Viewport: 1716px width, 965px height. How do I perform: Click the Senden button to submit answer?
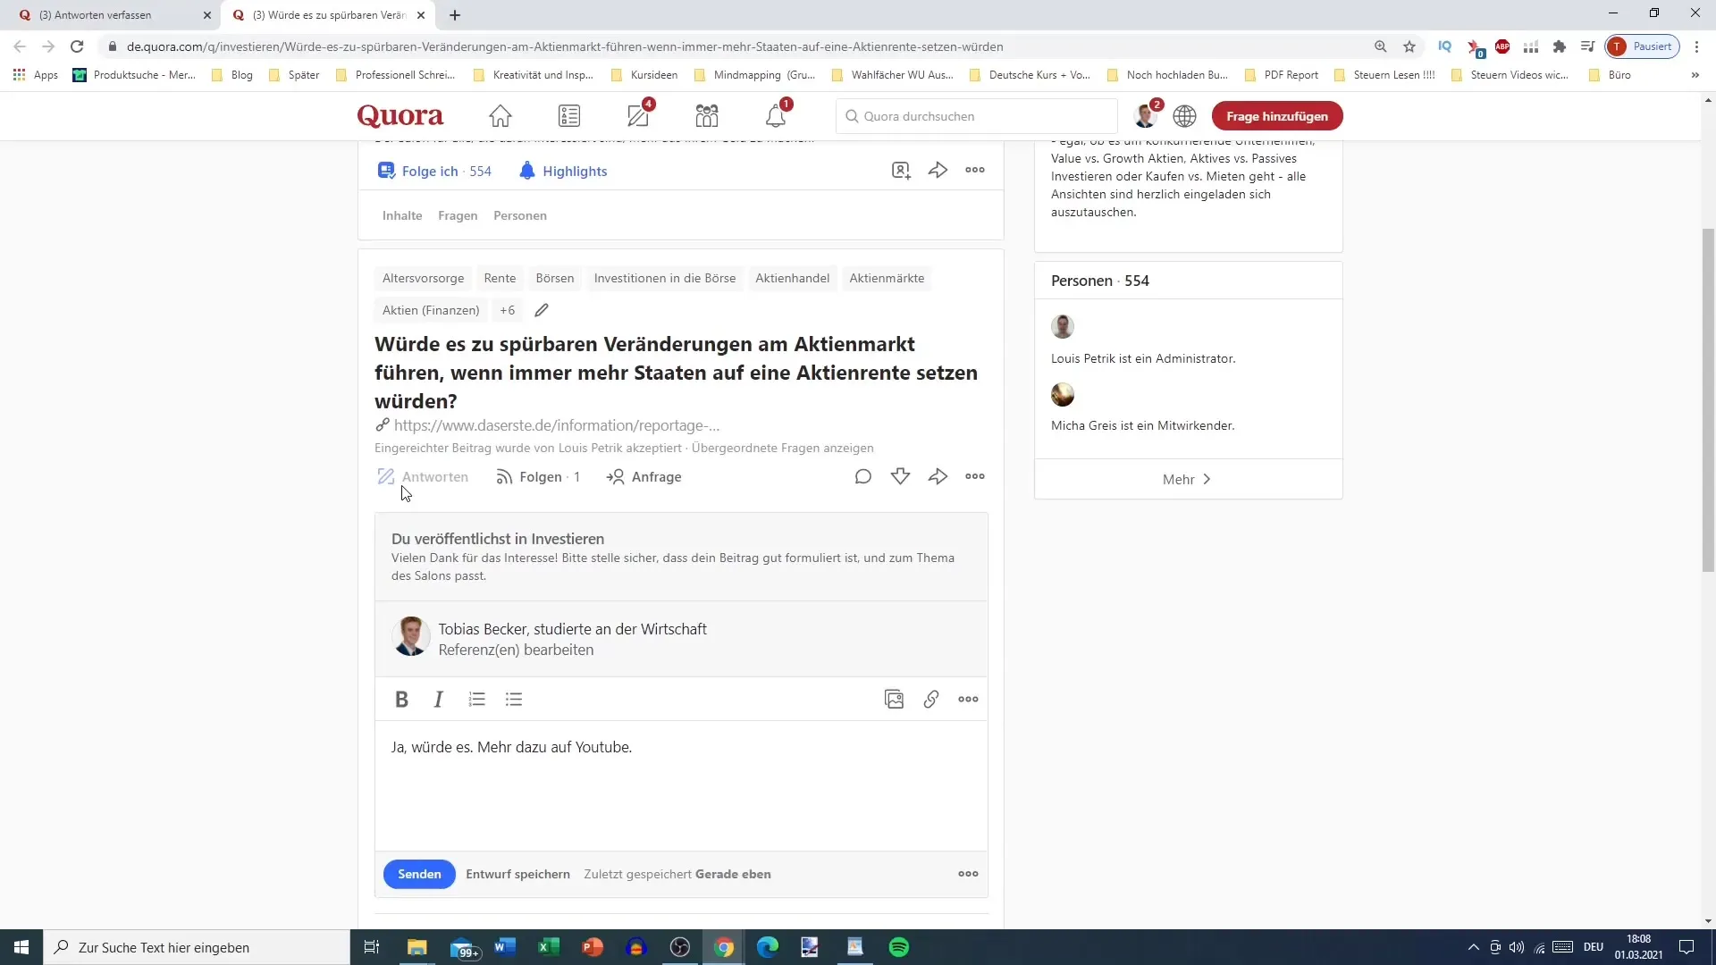[x=419, y=874]
